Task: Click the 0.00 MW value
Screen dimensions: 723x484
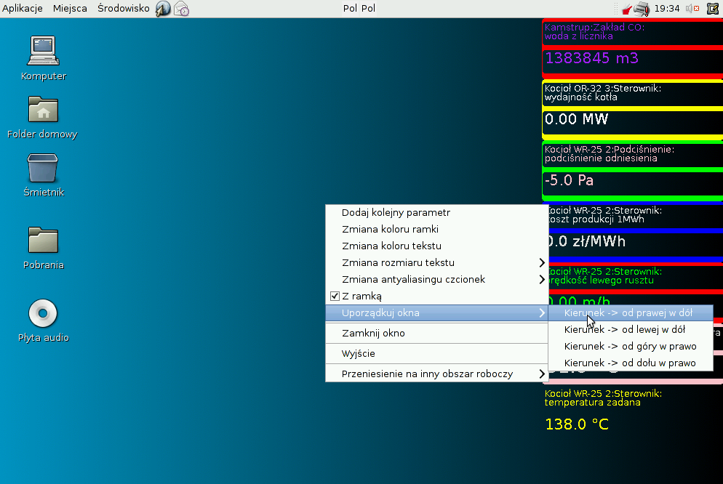Action: coord(576,119)
